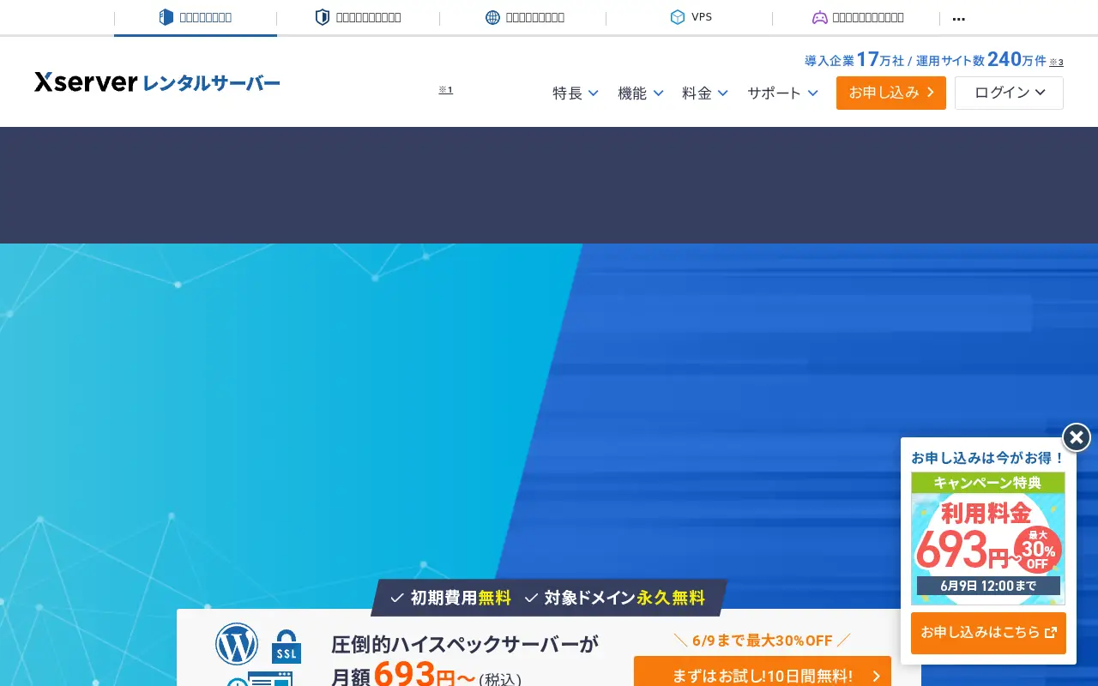Click the 利用料金 693円 campaign banner image
Image resolution: width=1098 pixels, height=686 pixels.
pos(988,539)
